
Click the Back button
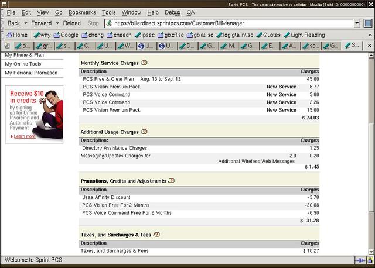click(13, 23)
